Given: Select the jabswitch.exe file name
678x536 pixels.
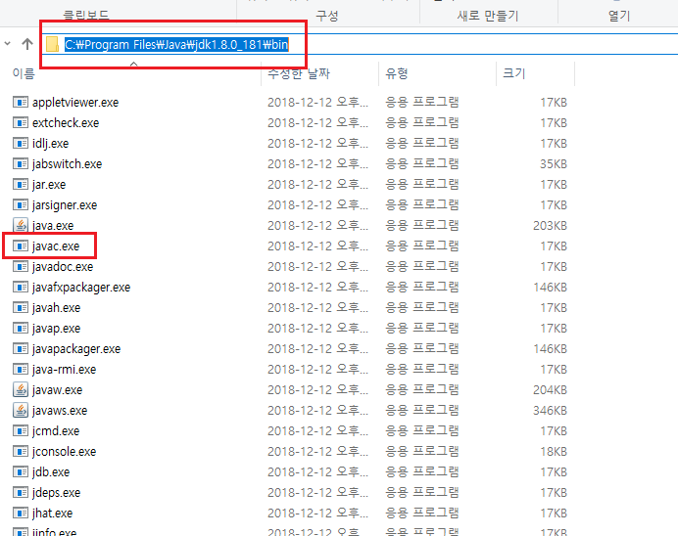Looking at the screenshot, I should coord(67,164).
